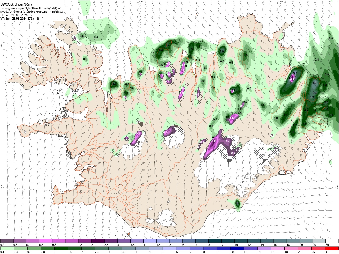The image size is (339, 254).
Task: Click the dull mauve 0.2–0.3 upper-scale swatch
Action: pyautogui.click(x=7, y=241)
